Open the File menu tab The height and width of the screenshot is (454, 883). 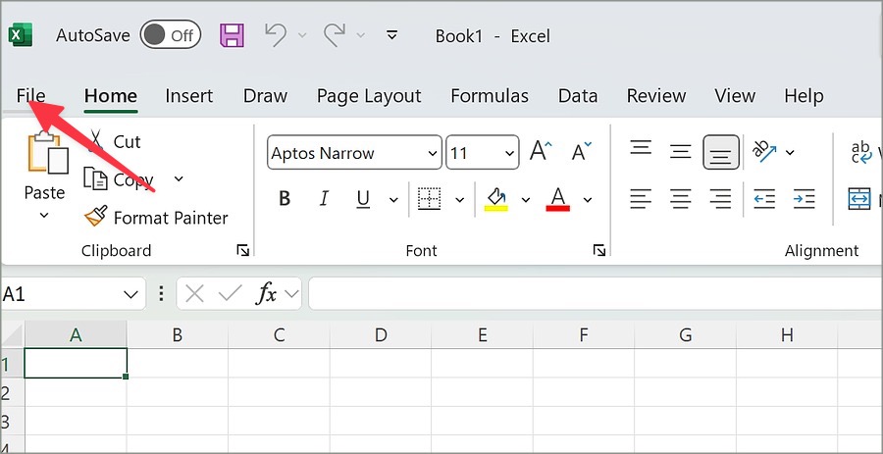click(x=30, y=96)
